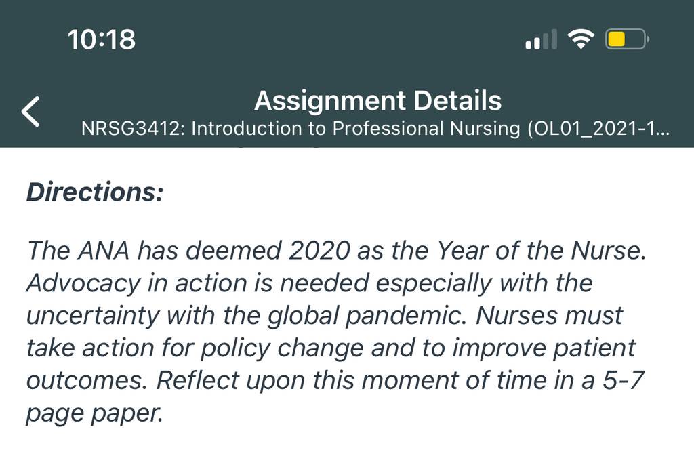Tap the yellow battery indicator icon
Viewport: 694px width, 450px height.
627,39
